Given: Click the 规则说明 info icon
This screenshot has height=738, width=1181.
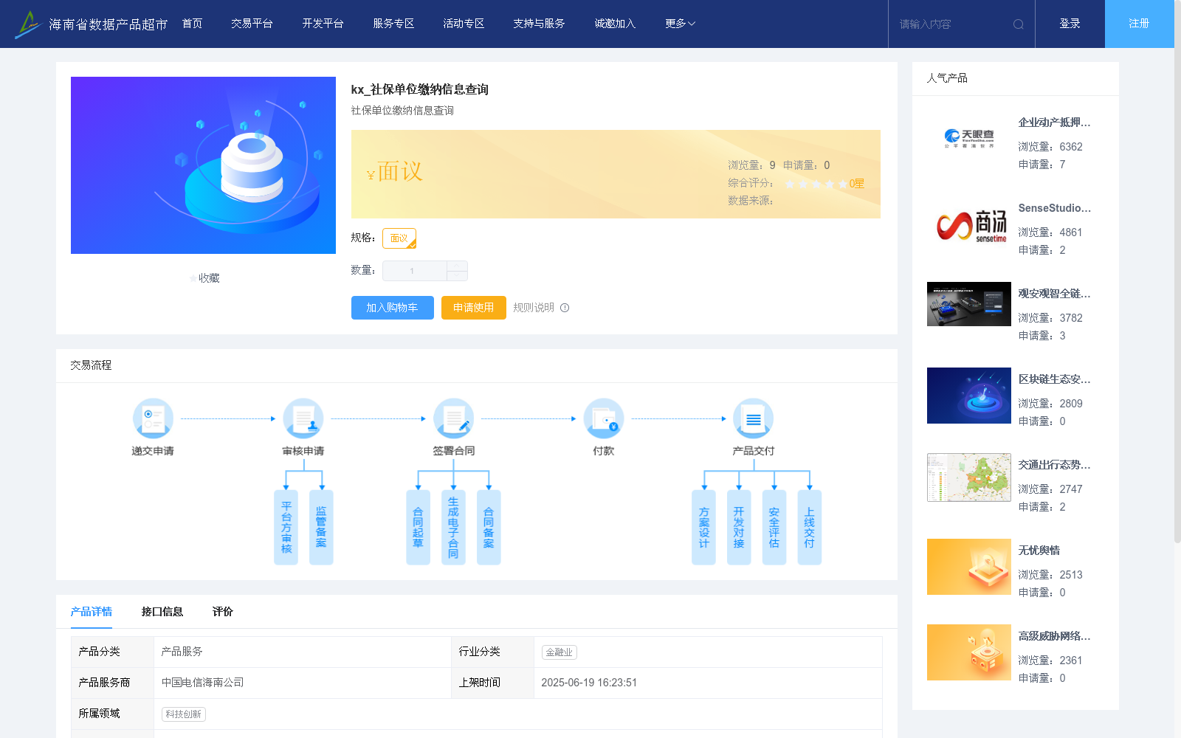Looking at the screenshot, I should click(565, 308).
